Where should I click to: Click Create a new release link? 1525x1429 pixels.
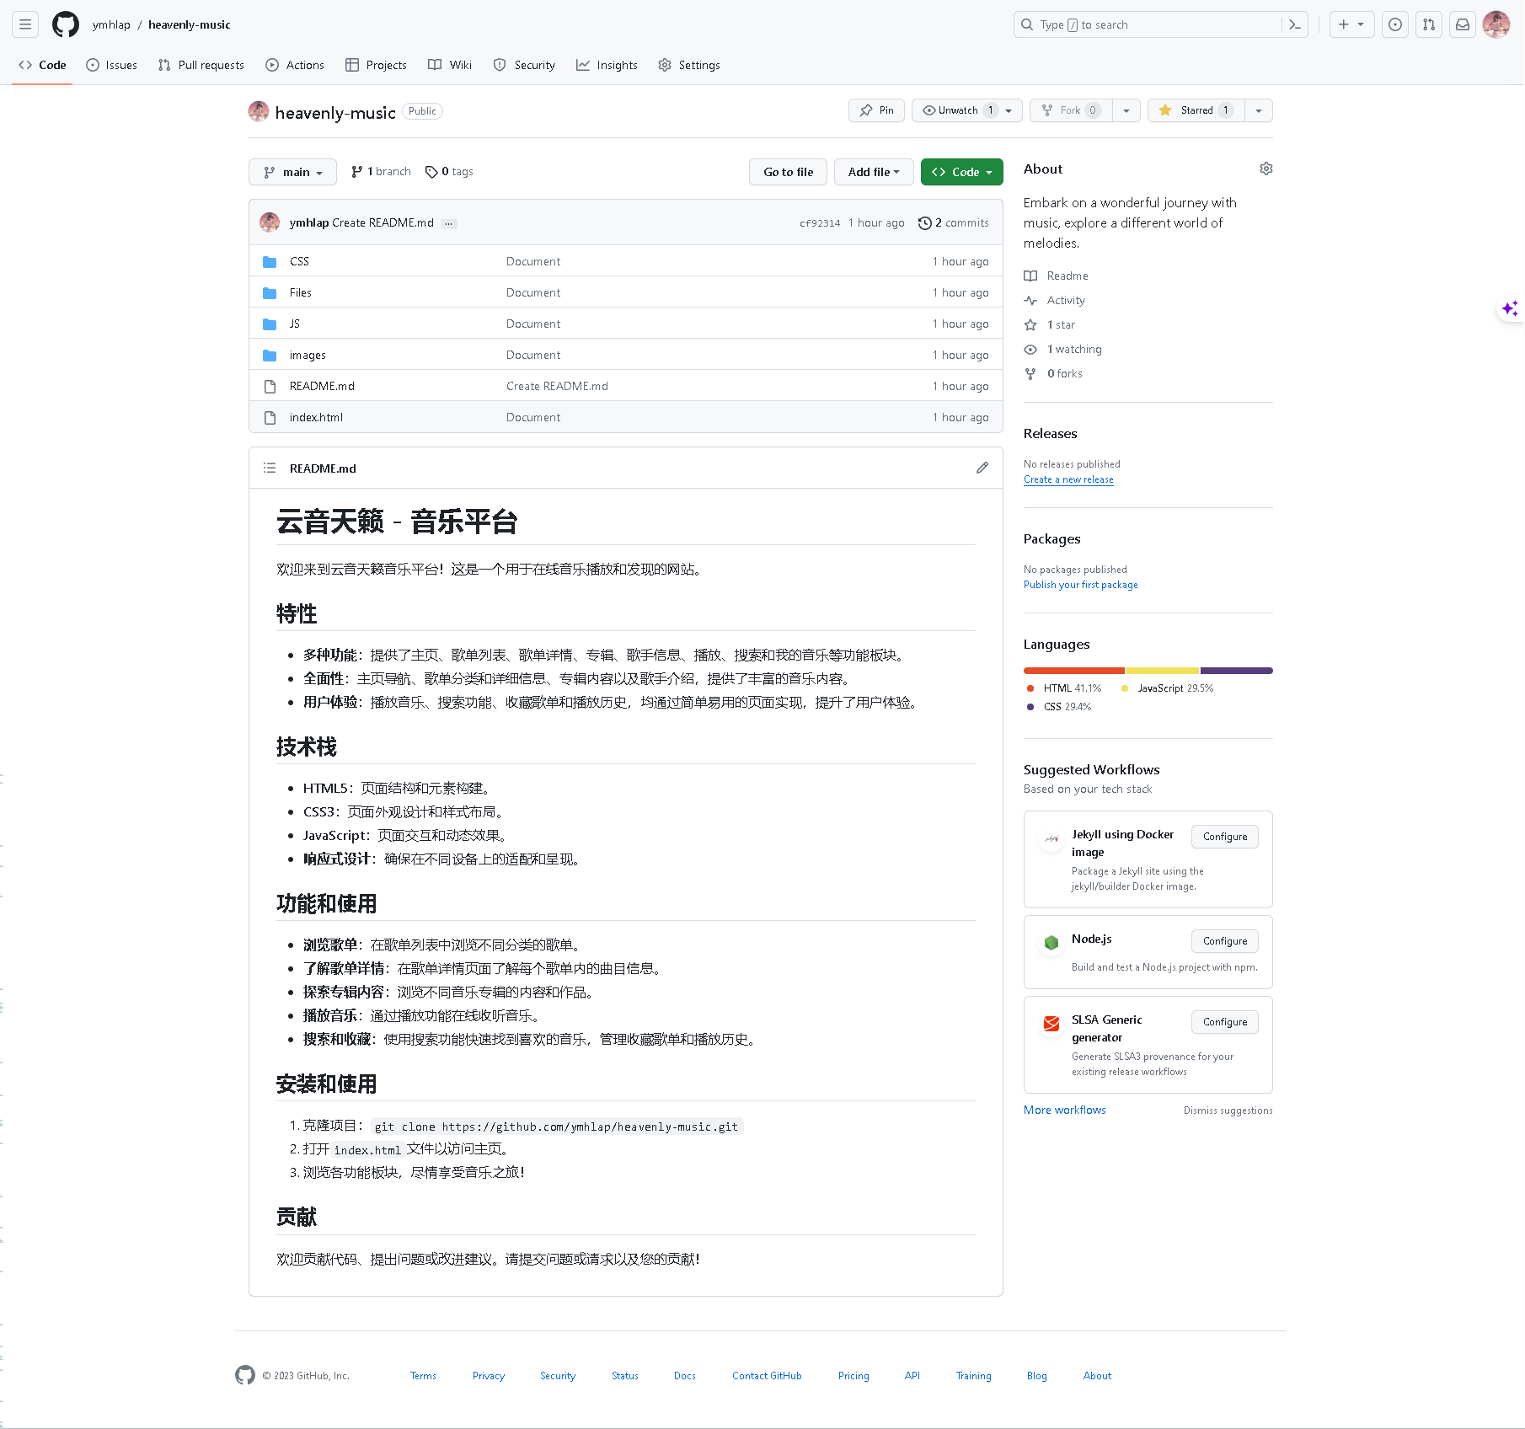1068,479
